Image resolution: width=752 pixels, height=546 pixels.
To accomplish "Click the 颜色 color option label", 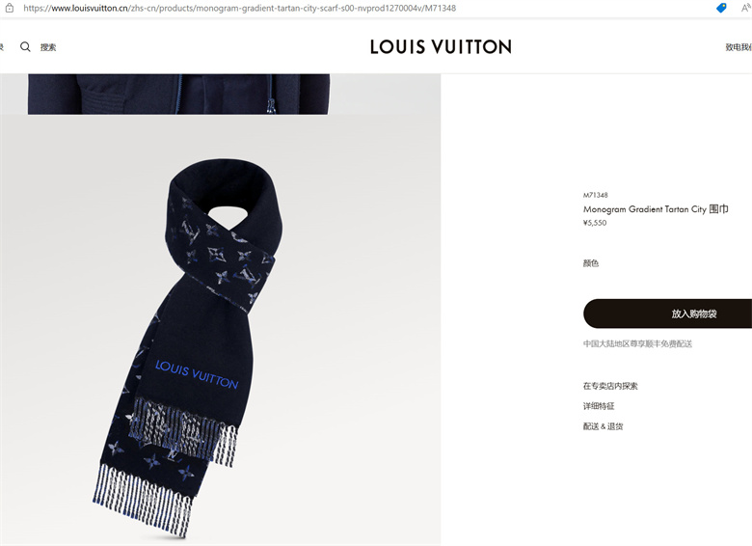I will pyautogui.click(x=591, y=263).
